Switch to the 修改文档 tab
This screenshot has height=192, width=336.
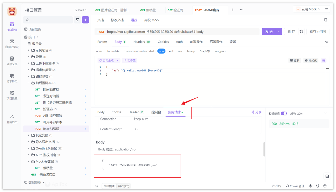[x=117, y=20]
